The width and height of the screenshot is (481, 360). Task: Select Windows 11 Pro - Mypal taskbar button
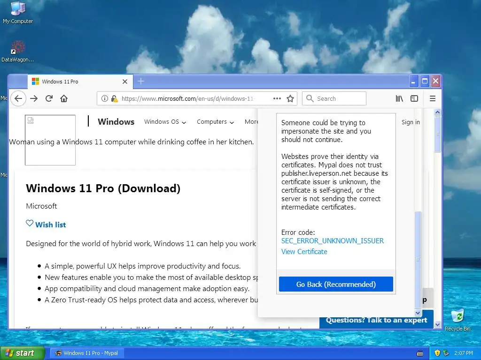tap(87, 353)
